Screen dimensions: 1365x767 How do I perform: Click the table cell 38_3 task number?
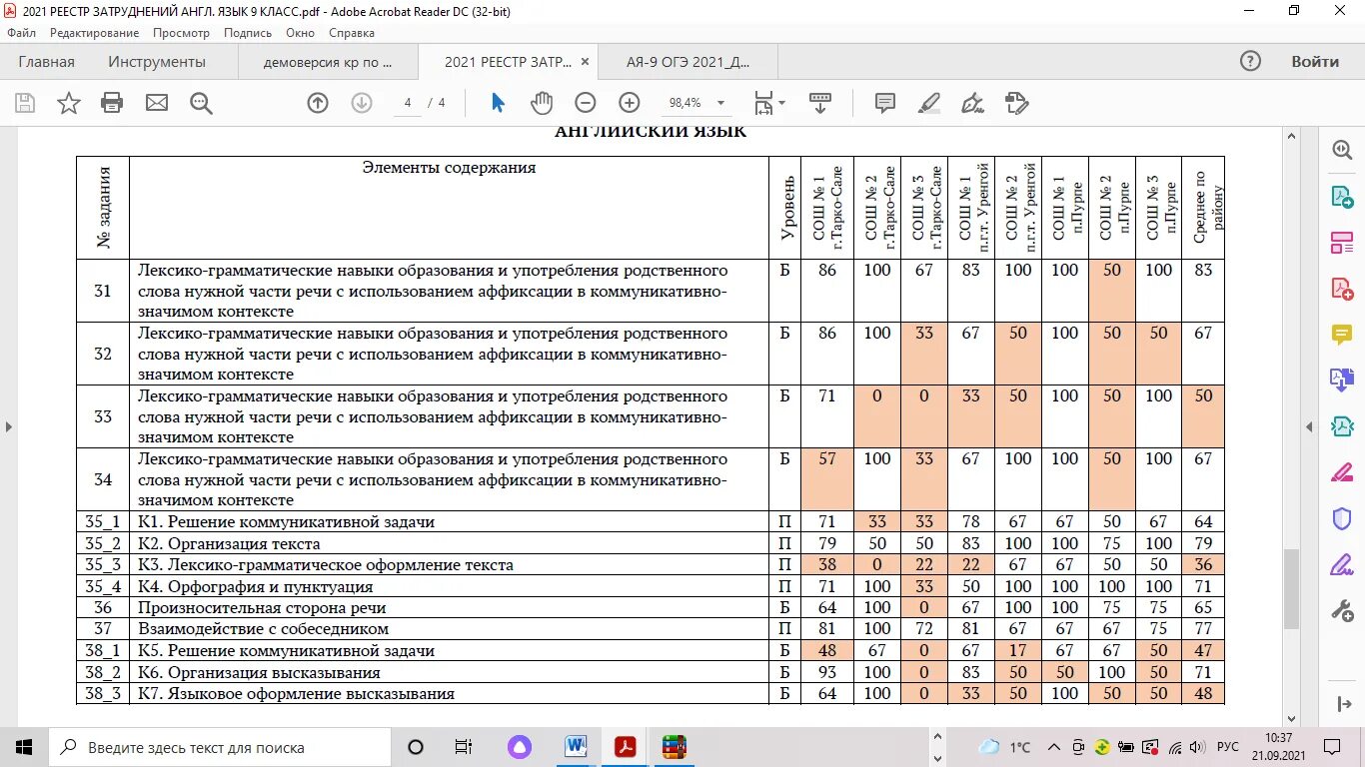pyautogui.click(x=103, y=693)
